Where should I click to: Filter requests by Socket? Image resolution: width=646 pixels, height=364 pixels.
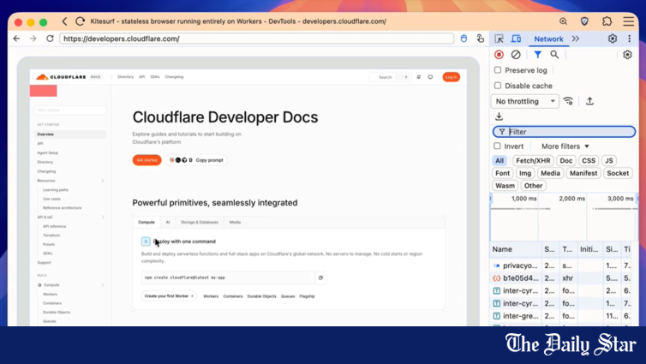[618, 173]
